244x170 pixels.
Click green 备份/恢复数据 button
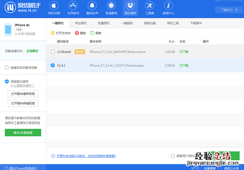click(23, 133)
